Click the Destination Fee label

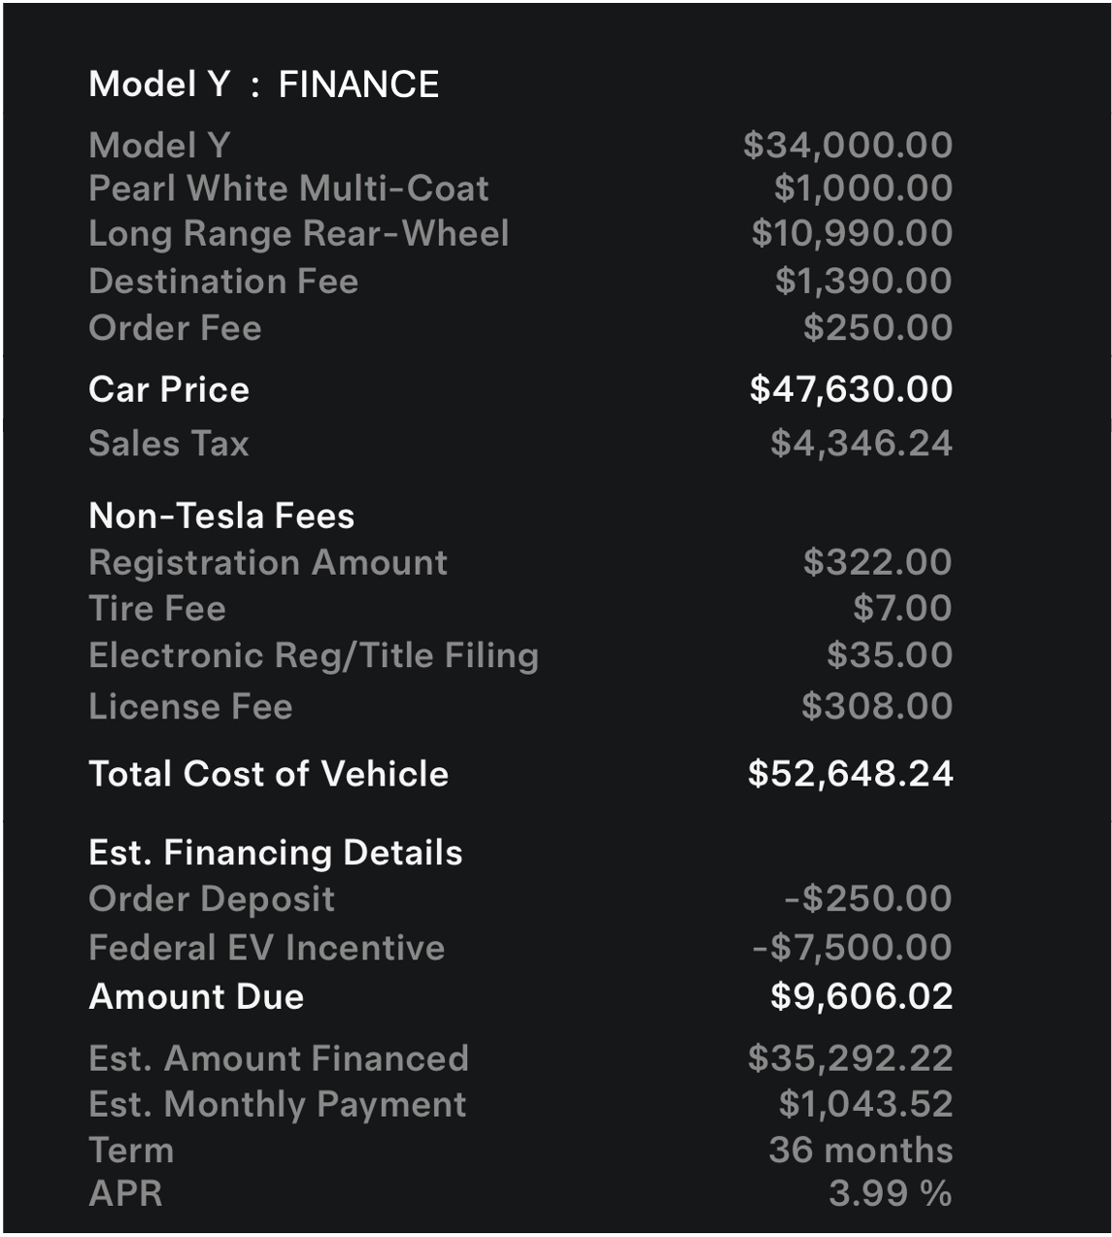coord(223,282)
